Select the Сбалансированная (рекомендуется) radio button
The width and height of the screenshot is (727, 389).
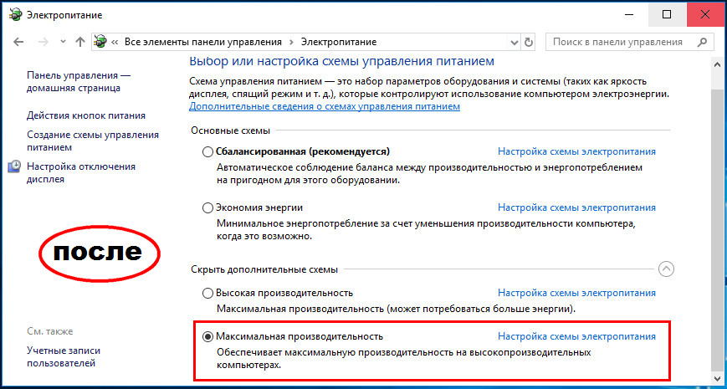coord(207,152)
